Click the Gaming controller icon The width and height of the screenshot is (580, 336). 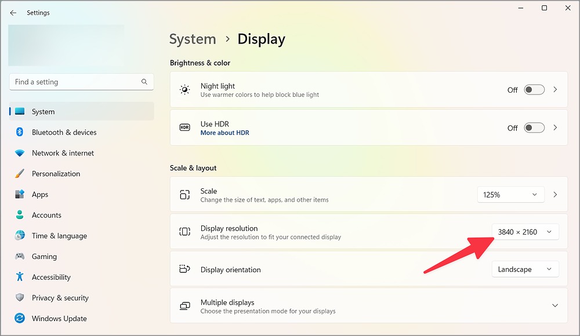(x=20, y=256)
